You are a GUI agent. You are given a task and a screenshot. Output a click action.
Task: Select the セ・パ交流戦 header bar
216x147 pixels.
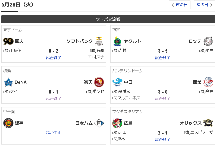108,19
